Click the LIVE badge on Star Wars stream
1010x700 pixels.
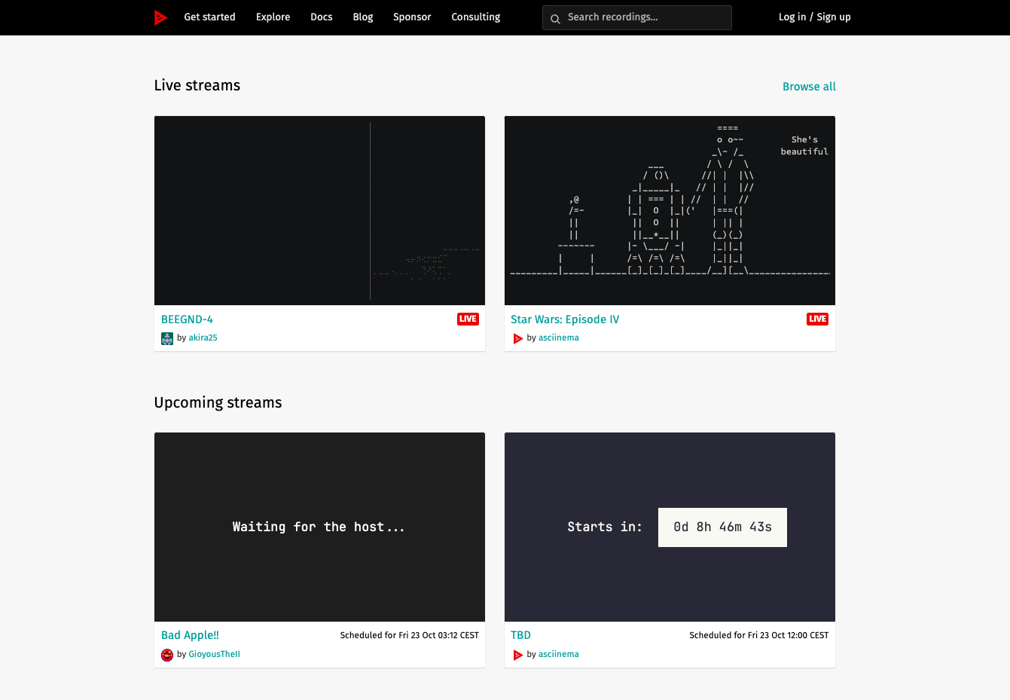coord(817,319)
